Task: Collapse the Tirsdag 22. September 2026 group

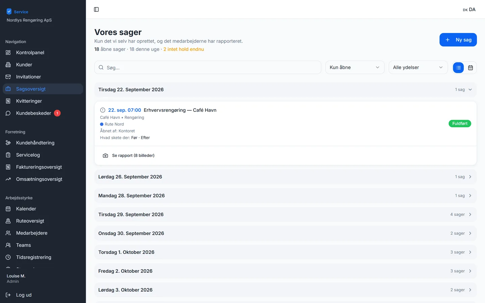Action: [285, 90]
